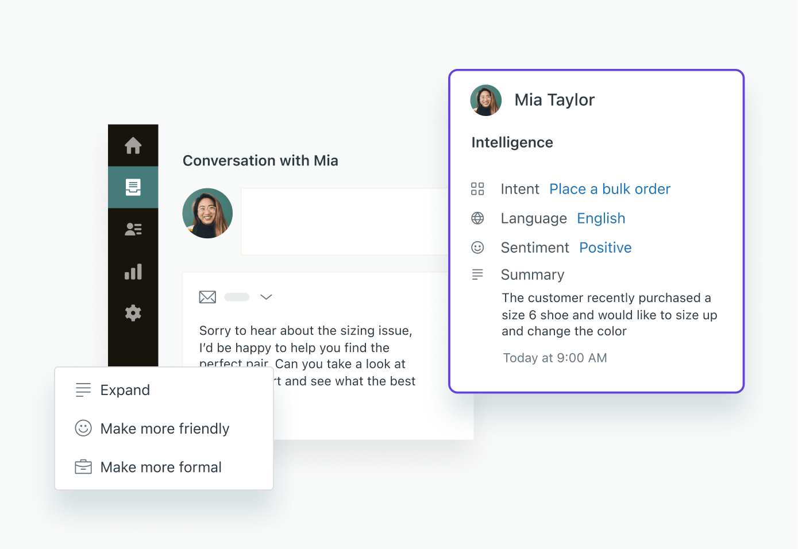This screenshot has height=549, width=798.
Task: Click the email envelope channel icon
Action: click(x=207, y=297)
